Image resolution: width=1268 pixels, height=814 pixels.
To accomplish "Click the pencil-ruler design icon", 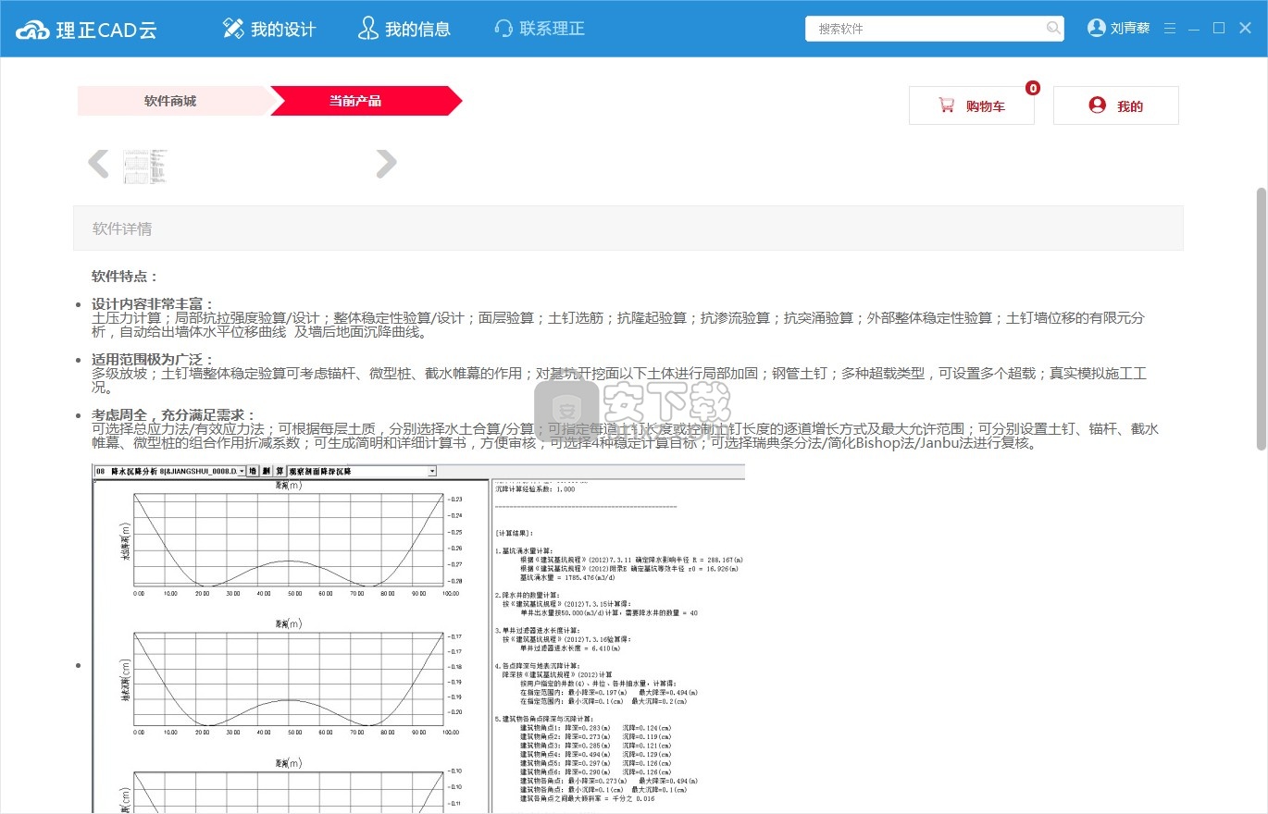I will pyautogui.click(x=233, y=29).
